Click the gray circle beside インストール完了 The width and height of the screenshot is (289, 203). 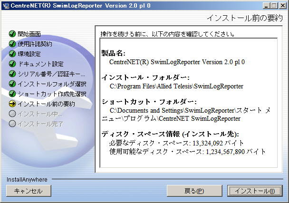point(12,124)
